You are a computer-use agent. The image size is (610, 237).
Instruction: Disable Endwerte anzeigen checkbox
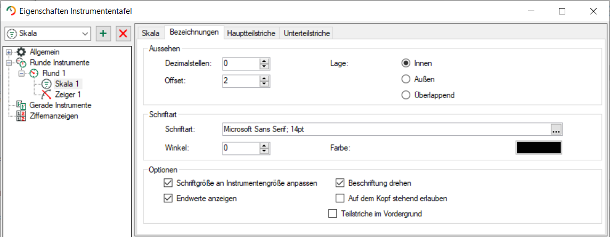[x=168, y=199]
